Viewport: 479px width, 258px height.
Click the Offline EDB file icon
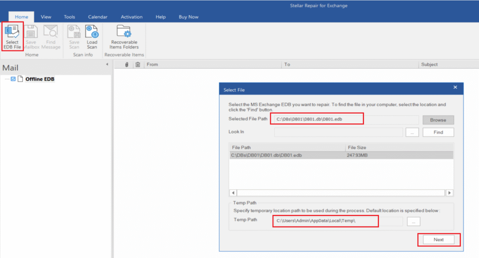click(x=21, y=79)
